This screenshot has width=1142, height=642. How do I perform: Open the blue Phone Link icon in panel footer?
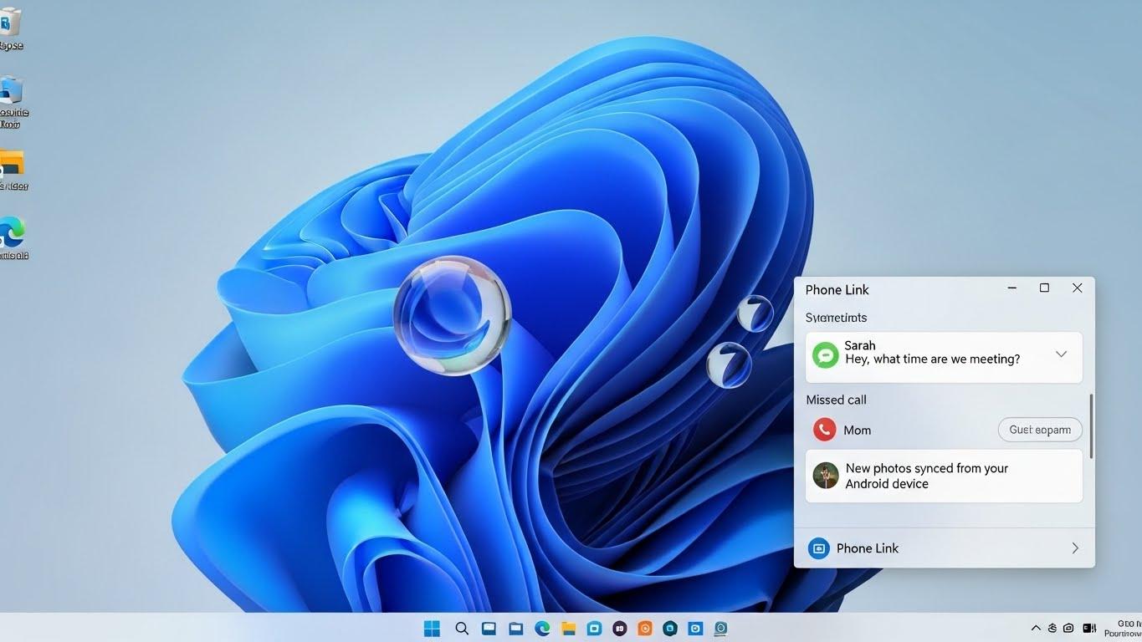pos(818,548)
